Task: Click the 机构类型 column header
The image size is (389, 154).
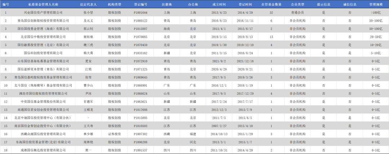Action: tap(115, 5)
